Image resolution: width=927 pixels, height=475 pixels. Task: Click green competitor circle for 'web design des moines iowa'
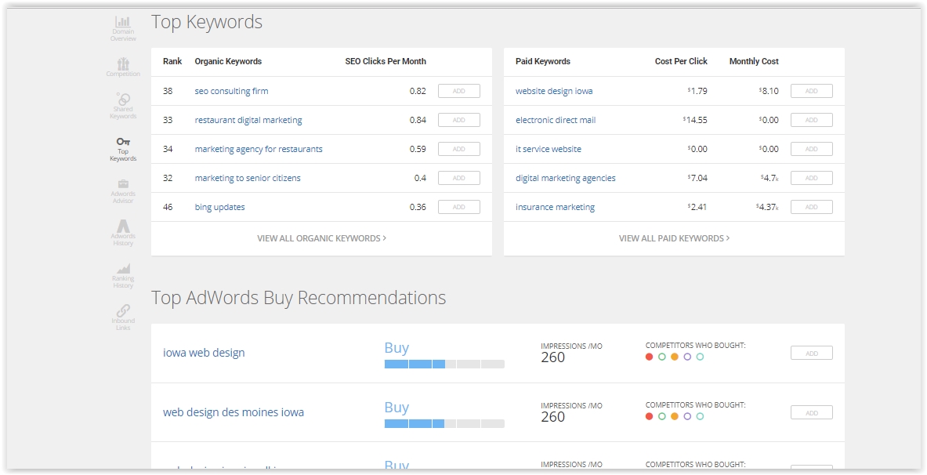[661, 416]
